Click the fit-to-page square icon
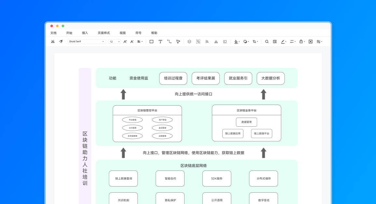The image size is (376, 204). (311, 42)
